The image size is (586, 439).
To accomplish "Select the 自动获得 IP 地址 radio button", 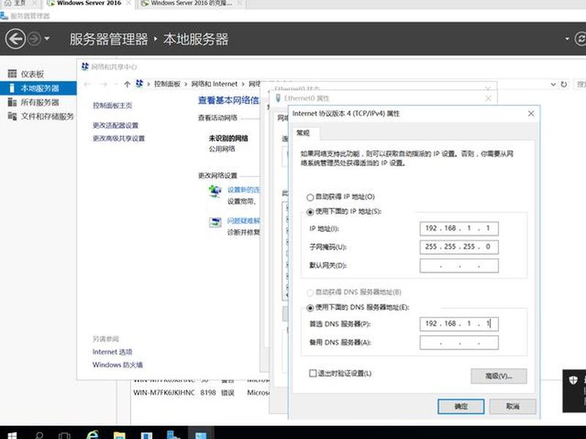I will coord(310,197).
